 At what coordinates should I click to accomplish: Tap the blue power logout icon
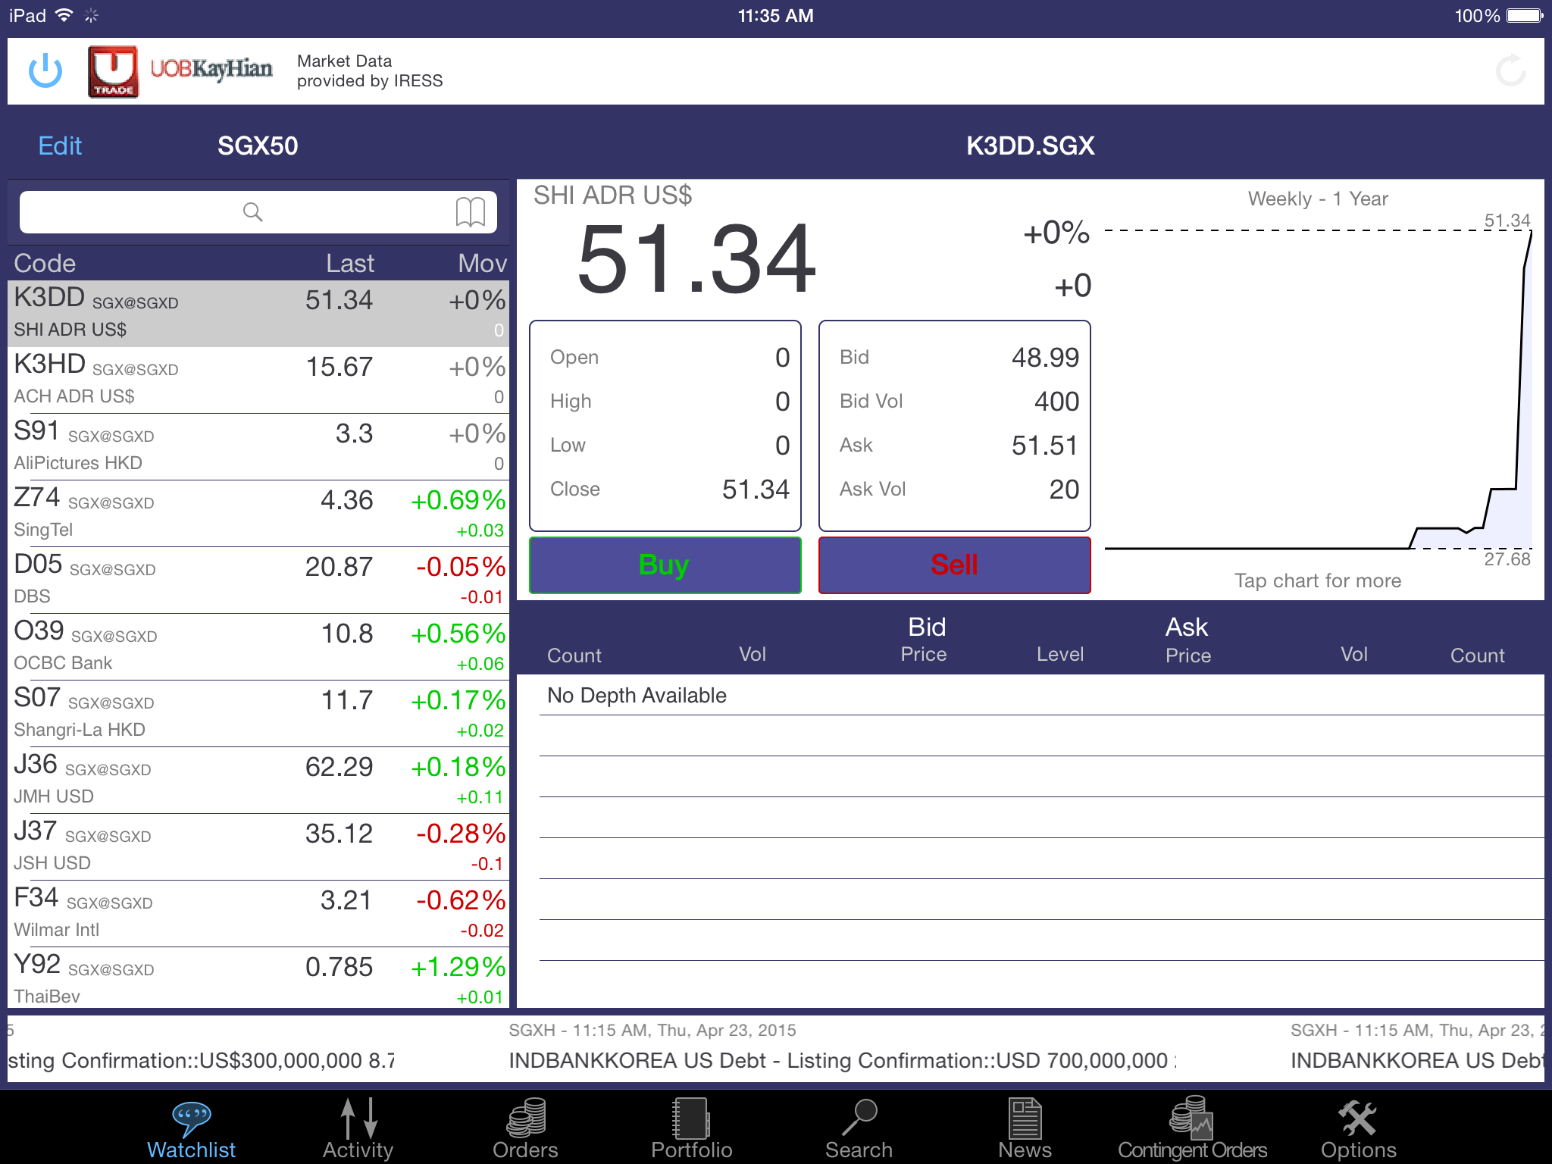click(45, 70)
